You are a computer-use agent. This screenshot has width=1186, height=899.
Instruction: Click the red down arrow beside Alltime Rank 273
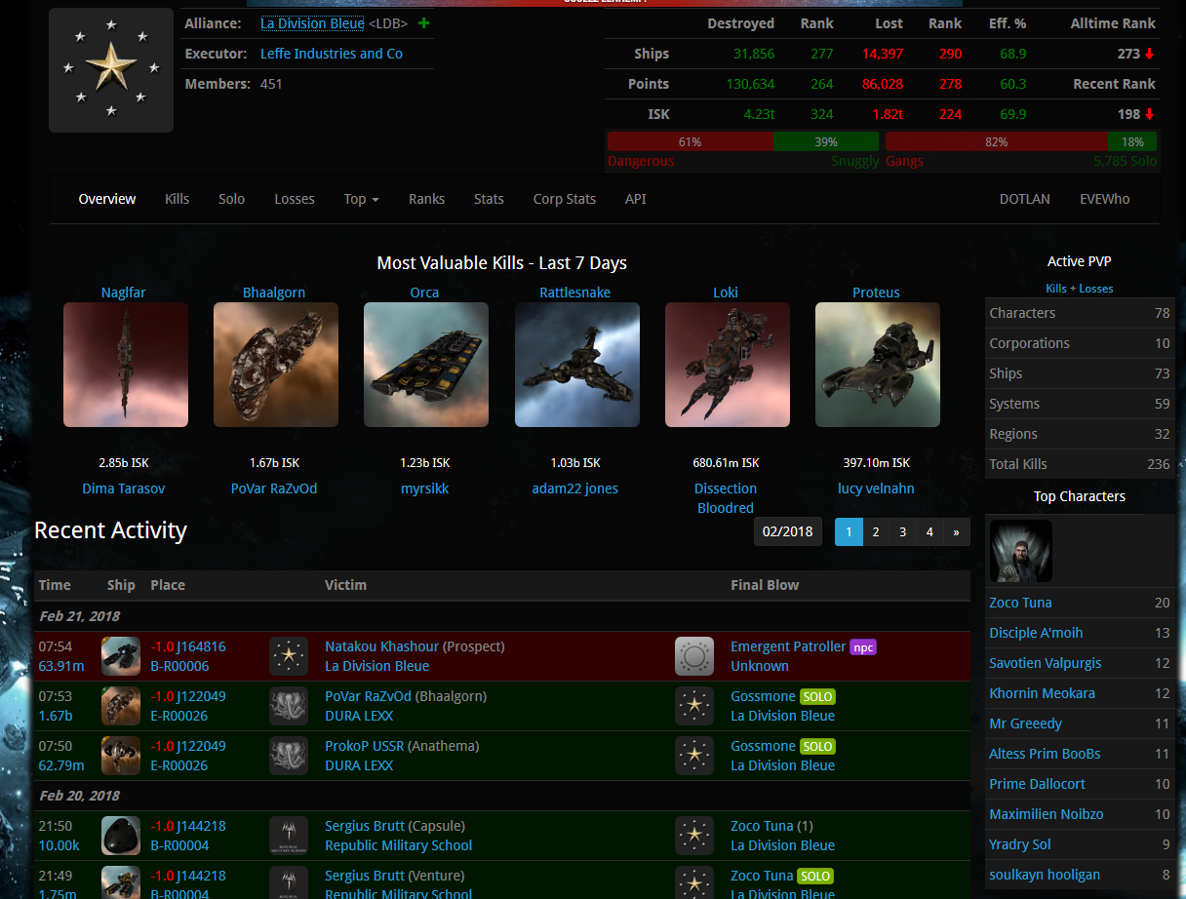[1150, 54]
